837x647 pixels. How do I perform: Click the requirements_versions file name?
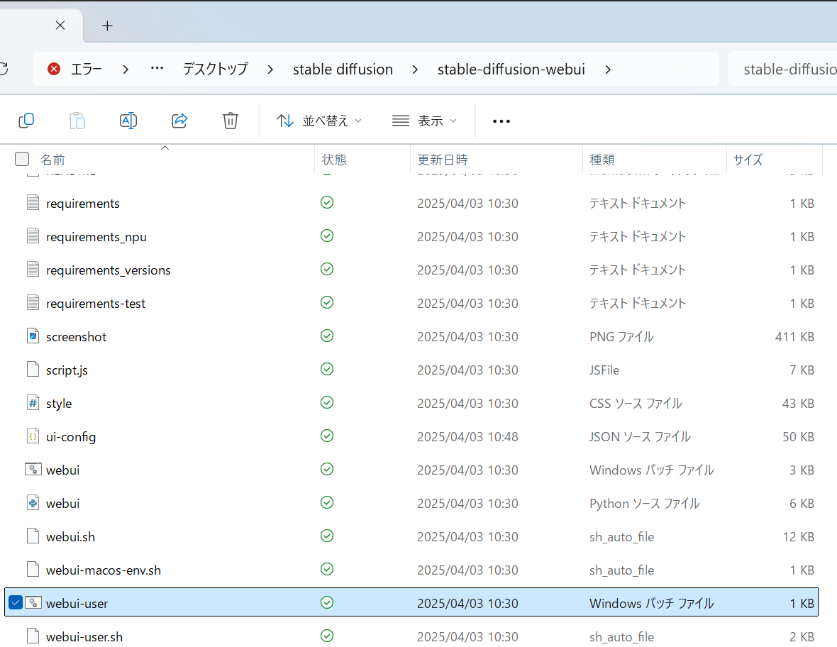click(109, 270)
